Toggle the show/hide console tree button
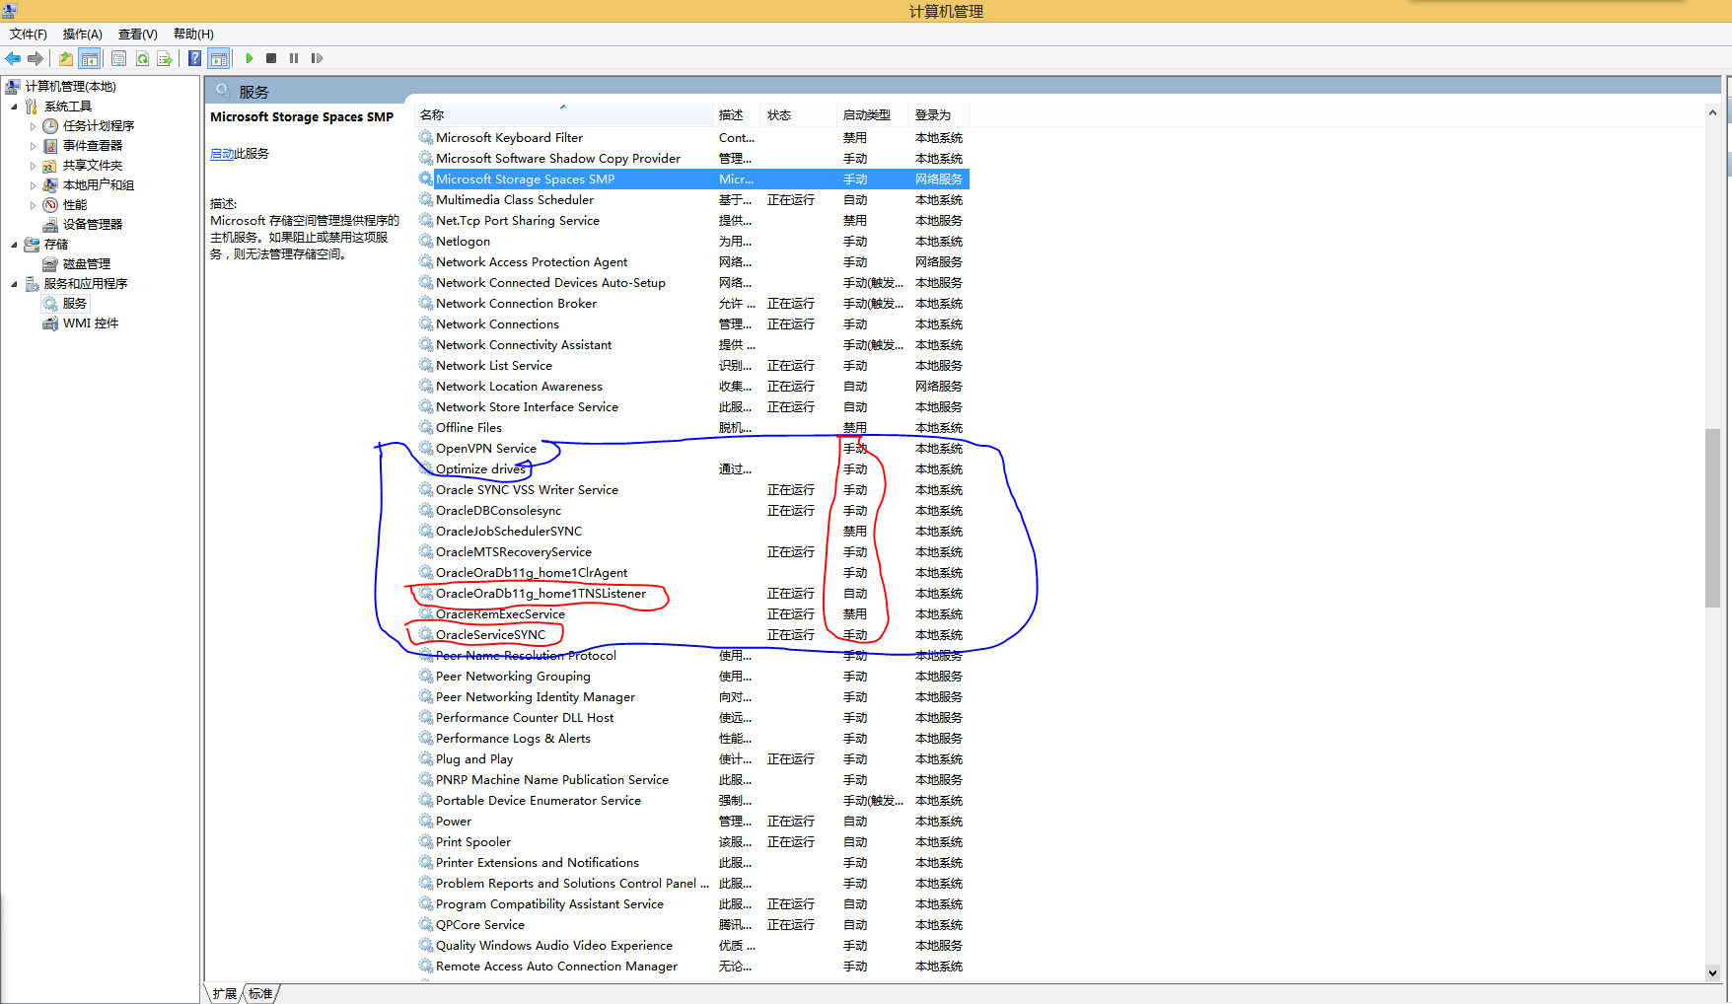Screen dimensions: 1732x1004 [x=90, y=58]
